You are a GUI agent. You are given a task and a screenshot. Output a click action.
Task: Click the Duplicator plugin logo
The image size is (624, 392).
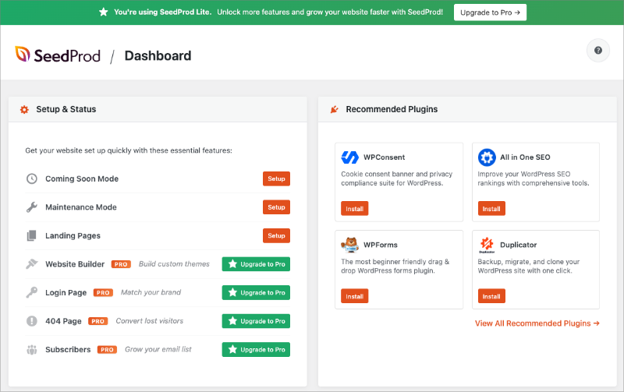[x=487, y=245]
